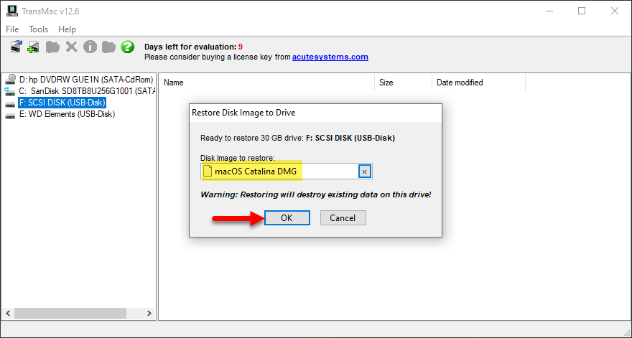The width and height of the screenshot is (632, 338).
Task: Click the DVD drive icon for D:
Action: click(11, 80)
